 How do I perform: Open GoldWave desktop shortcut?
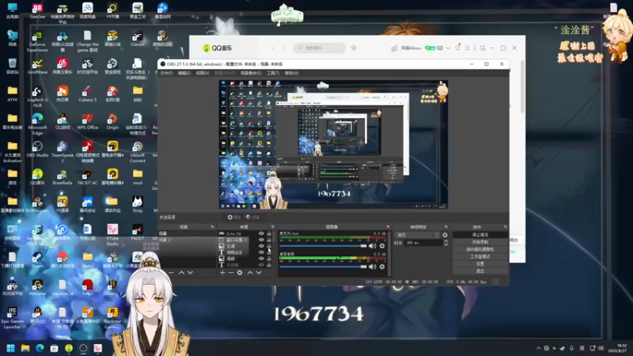point(37,66)
